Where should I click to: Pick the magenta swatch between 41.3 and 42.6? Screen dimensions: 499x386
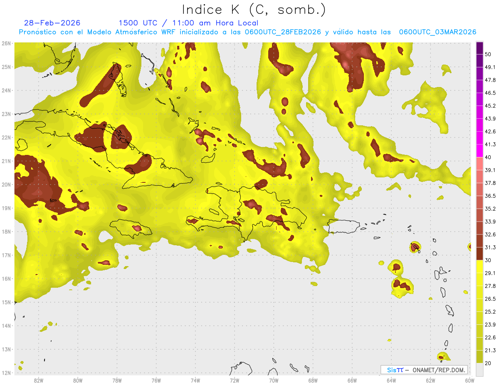479,138
